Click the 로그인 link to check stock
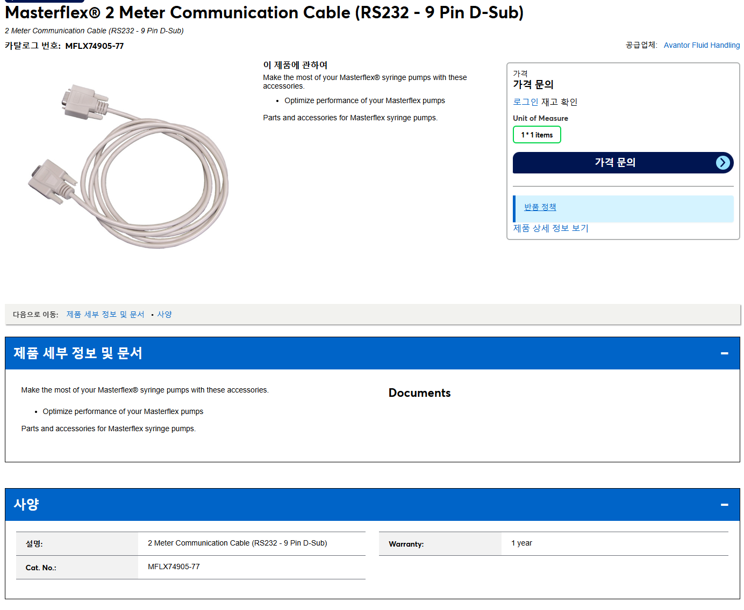This screenshot has width=744, height=610. [525, 102]
